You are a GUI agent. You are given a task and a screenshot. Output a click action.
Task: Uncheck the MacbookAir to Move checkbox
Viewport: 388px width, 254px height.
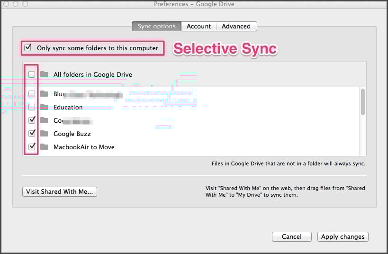(32, 146)
